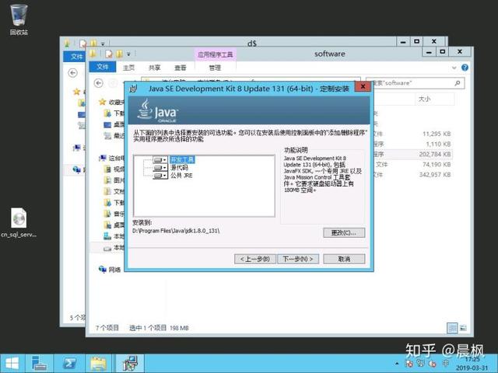Image resolution: width=498 pixels, height=373 pixels.
Task: Select 网络 in the navigation pane
Action: [110, 270]
